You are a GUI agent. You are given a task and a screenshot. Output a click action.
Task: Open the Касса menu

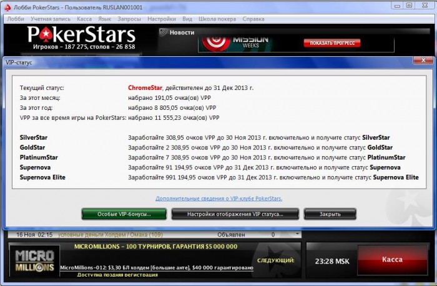(x=84, y=19)
